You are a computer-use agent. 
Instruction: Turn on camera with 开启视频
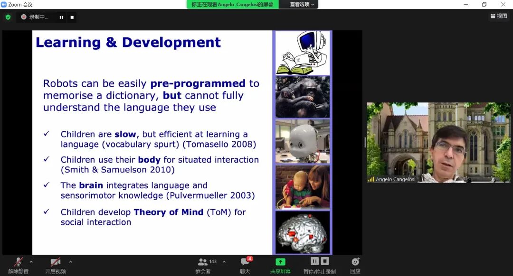(x=55, y=265)
